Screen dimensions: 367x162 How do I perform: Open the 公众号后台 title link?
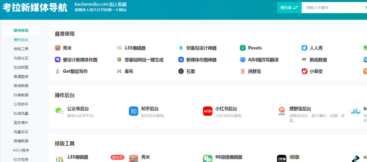[x=78, y=109]
